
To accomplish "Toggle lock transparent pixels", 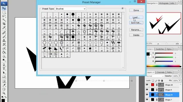I will pos(153,80).
